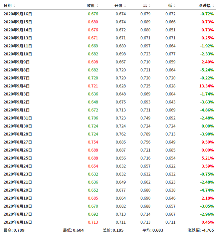Click the footer 最低: 0.604 summary

point(73,230)
